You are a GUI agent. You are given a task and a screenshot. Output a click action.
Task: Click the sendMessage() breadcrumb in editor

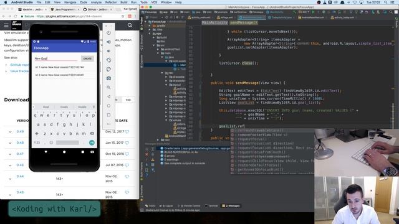[244, 22]
